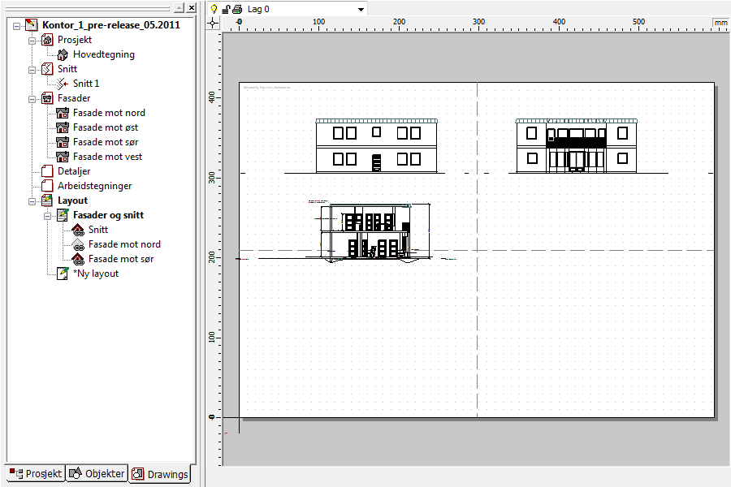Viewport: 731px width, 487px height.
Task: Toggle the layer lock icon
Action: point(226,9)
